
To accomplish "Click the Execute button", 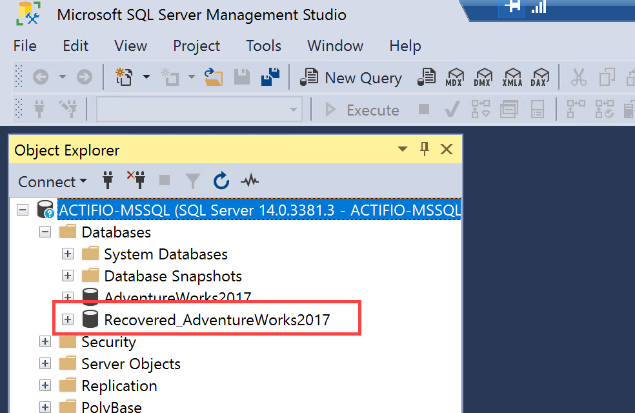I will (x=363, y=110).
